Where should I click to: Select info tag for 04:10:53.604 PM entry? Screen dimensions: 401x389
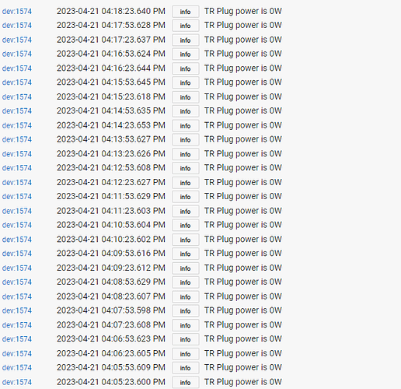(x=186, y=226)
